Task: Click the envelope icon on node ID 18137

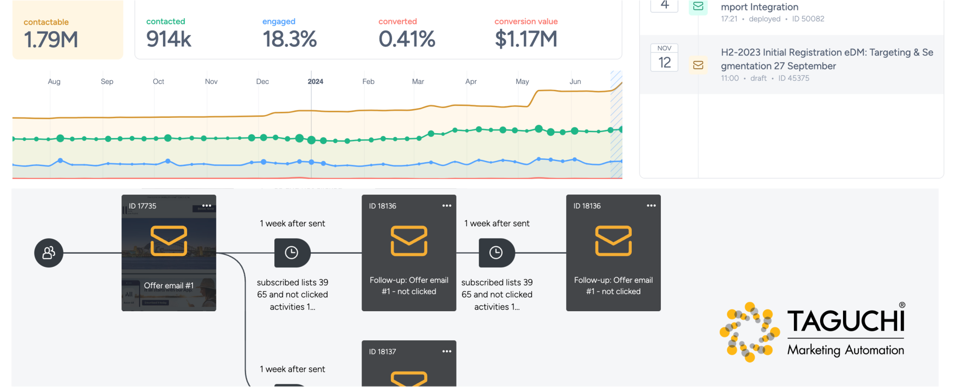Action: (409, 379)
